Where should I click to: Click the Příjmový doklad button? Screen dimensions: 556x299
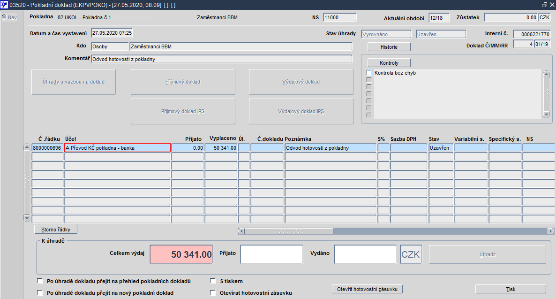click(x=183, y=82)
